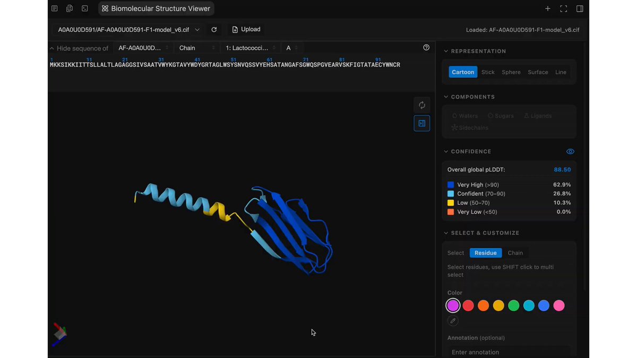Viewport: 637px width, 358px height.
Task: Pick the green color swatch
Action: 513,305
